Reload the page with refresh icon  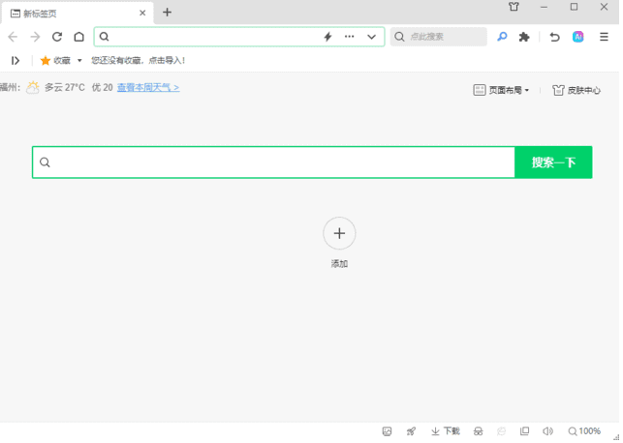point(57,37)
